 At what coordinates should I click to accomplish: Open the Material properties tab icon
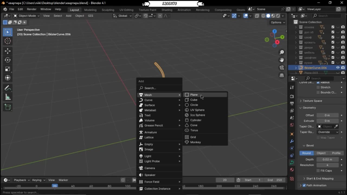[292, 170]
